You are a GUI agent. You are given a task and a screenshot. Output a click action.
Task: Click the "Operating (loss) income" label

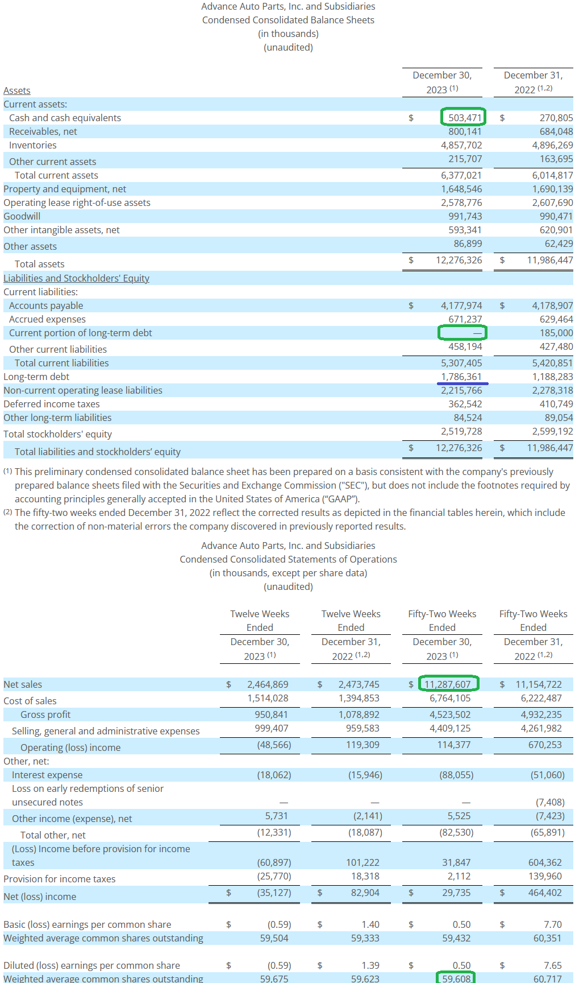70,747
